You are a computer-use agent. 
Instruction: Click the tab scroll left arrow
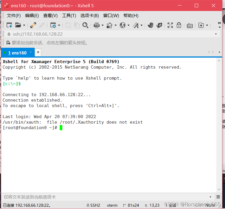click(x=209, y=52)
